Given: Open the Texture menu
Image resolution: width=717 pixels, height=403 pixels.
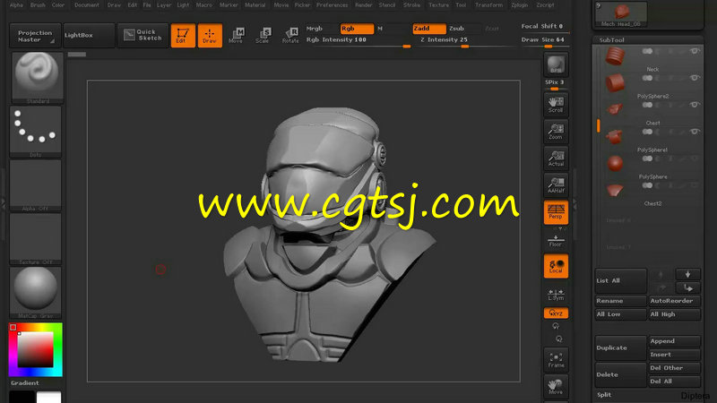Looking at the screenshot, I should [x=438, y=5].
